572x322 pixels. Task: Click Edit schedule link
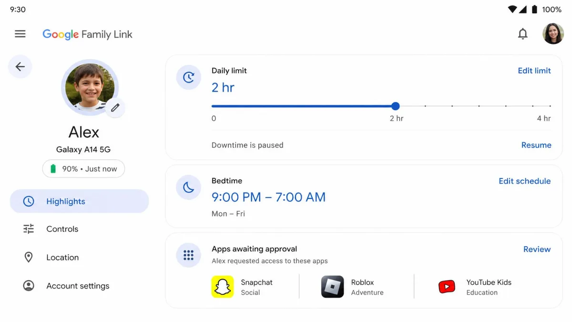coord(525,181)
